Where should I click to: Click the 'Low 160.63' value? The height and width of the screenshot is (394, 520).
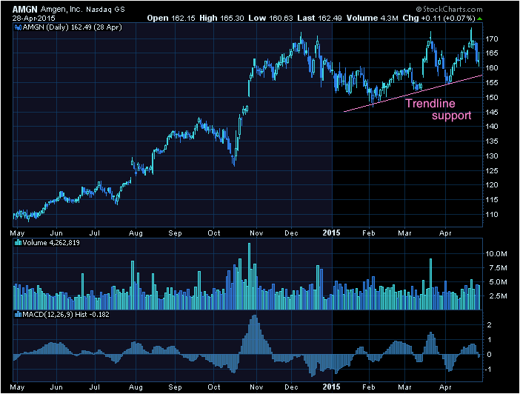coord(270,18)
